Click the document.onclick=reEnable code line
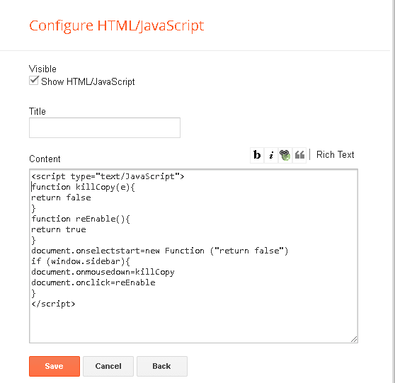The image size is (395, 383). tap(93, 282)
